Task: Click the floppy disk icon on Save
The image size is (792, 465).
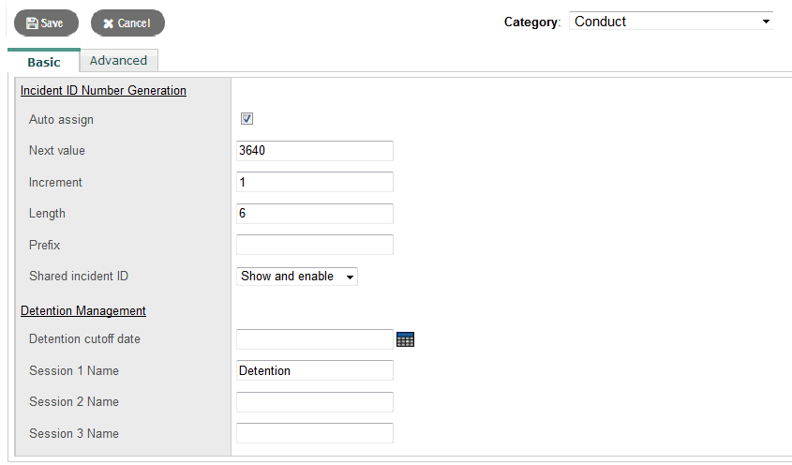Action: click(x=32, y=23)
